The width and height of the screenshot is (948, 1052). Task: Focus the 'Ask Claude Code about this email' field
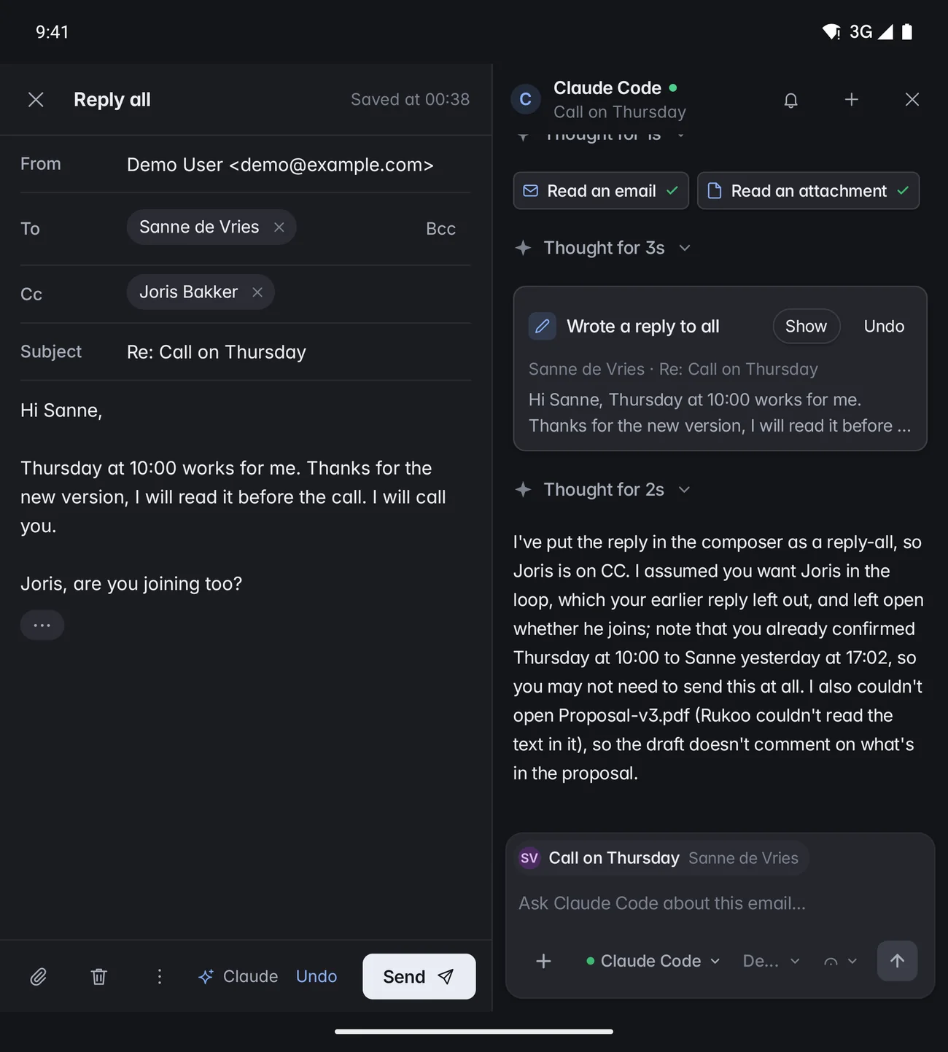(x=720, y=903)
